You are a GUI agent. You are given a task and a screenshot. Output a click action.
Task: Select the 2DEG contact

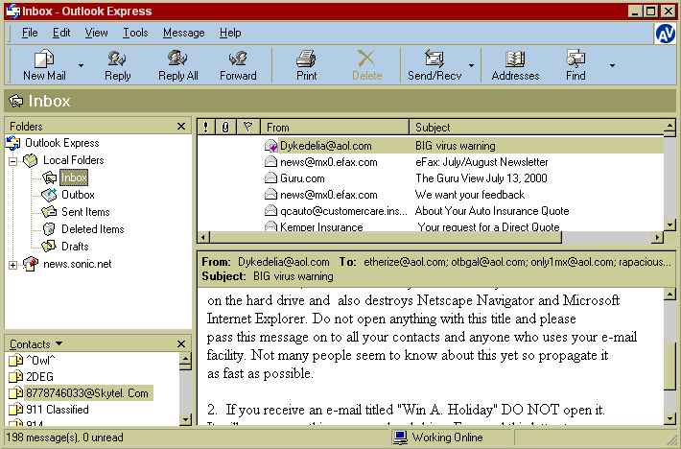click(x=39, y=376)
